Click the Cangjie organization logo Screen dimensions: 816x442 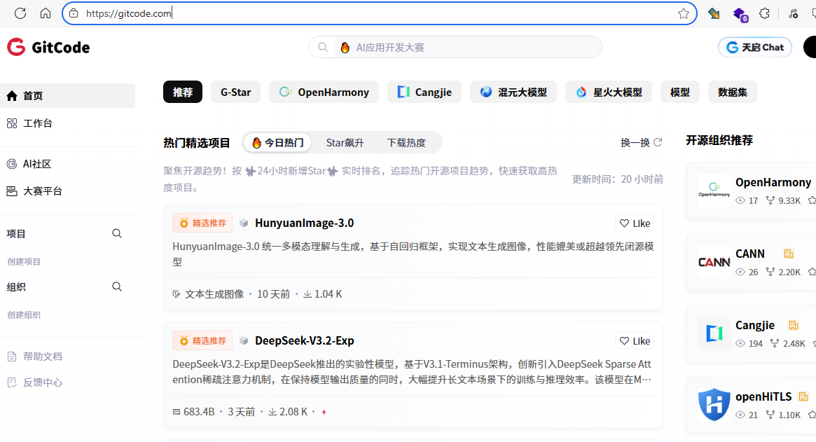click(x=714, y=333)
